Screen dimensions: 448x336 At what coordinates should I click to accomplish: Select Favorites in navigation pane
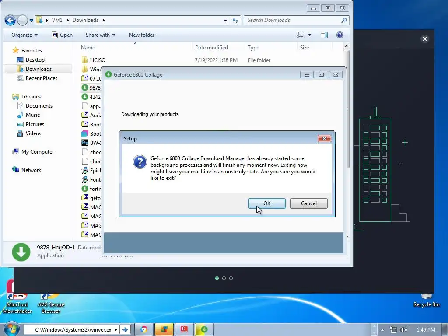pyautogui.click(x=31, y=51)
